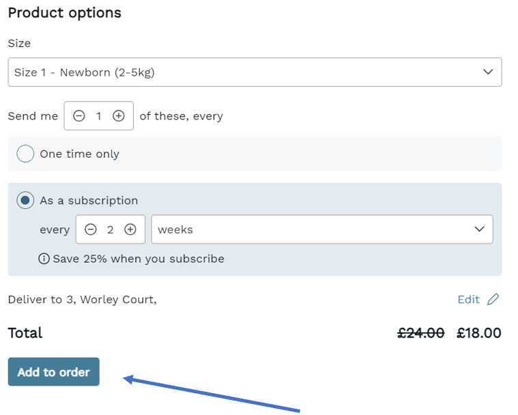Viewport: 518px width, 415px height.
Task: Click the chevron arrow on the weeks selector
Action: click(x=479, y=229)
